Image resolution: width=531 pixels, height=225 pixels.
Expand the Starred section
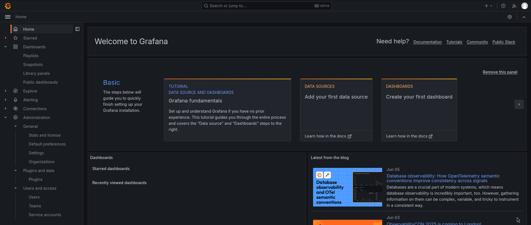click(x=6, y=38)
